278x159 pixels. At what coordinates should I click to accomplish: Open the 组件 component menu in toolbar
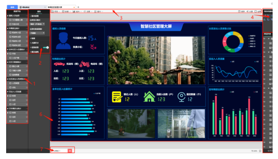point(77,11)
